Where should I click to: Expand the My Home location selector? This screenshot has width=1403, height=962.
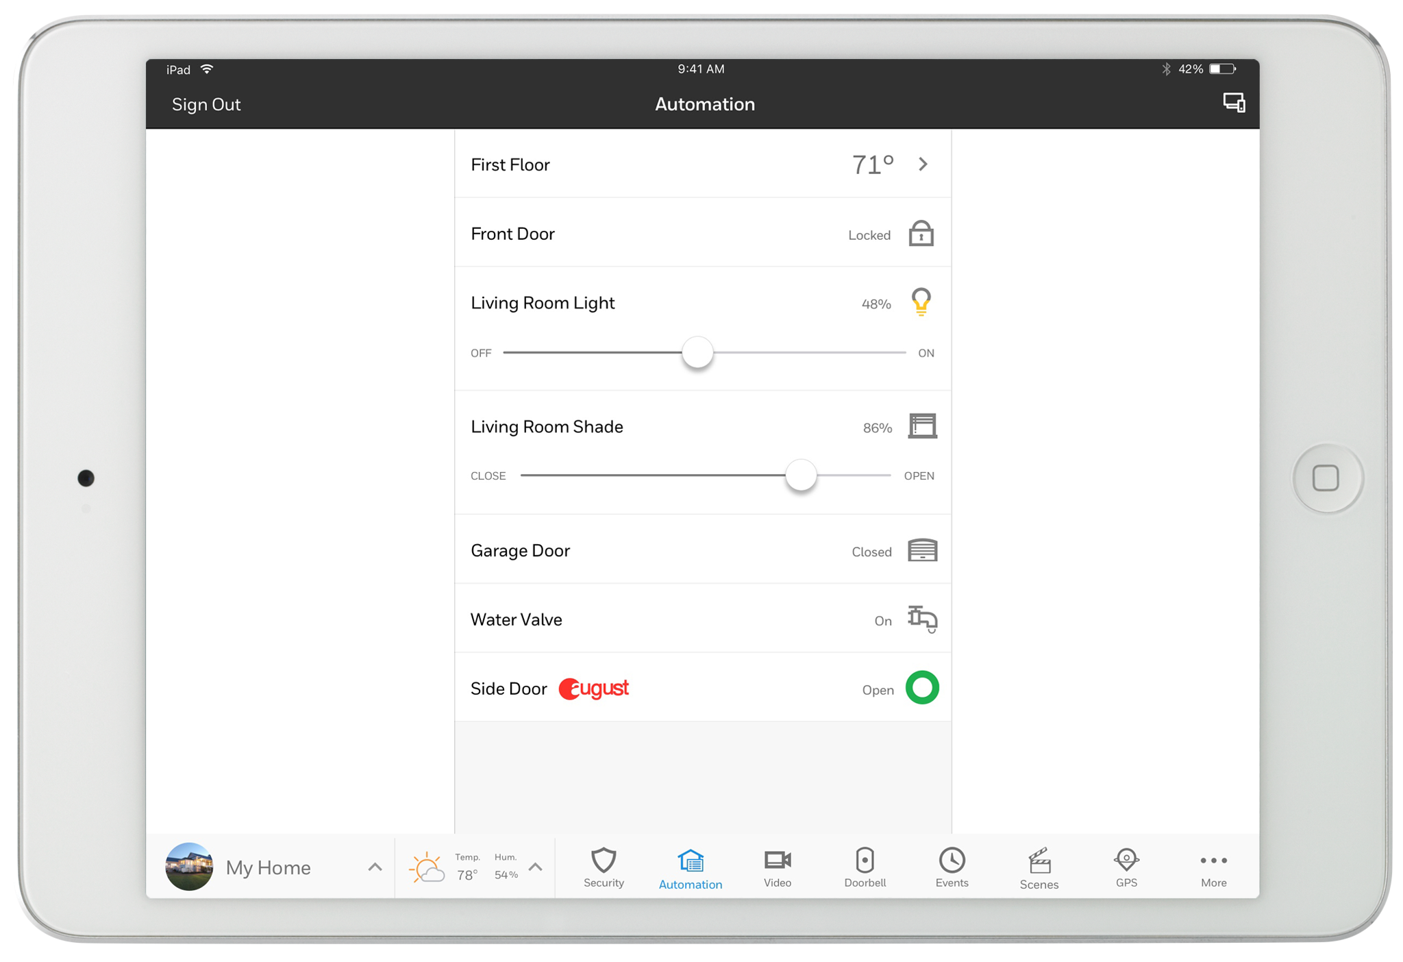coord(375,867)
